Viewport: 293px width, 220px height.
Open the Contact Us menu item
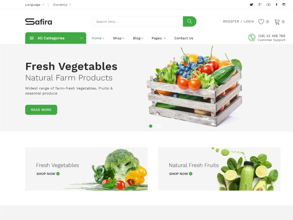pyautogui.click(x=184, y=38)
